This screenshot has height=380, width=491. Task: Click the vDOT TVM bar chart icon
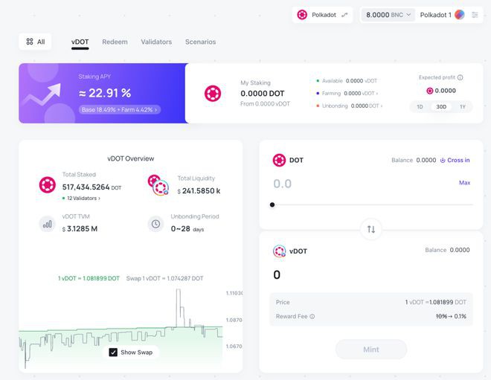(48, 223)
